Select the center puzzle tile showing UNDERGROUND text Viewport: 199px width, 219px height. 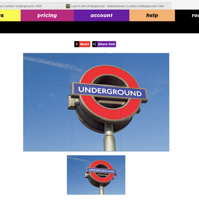tap(96, 102)
